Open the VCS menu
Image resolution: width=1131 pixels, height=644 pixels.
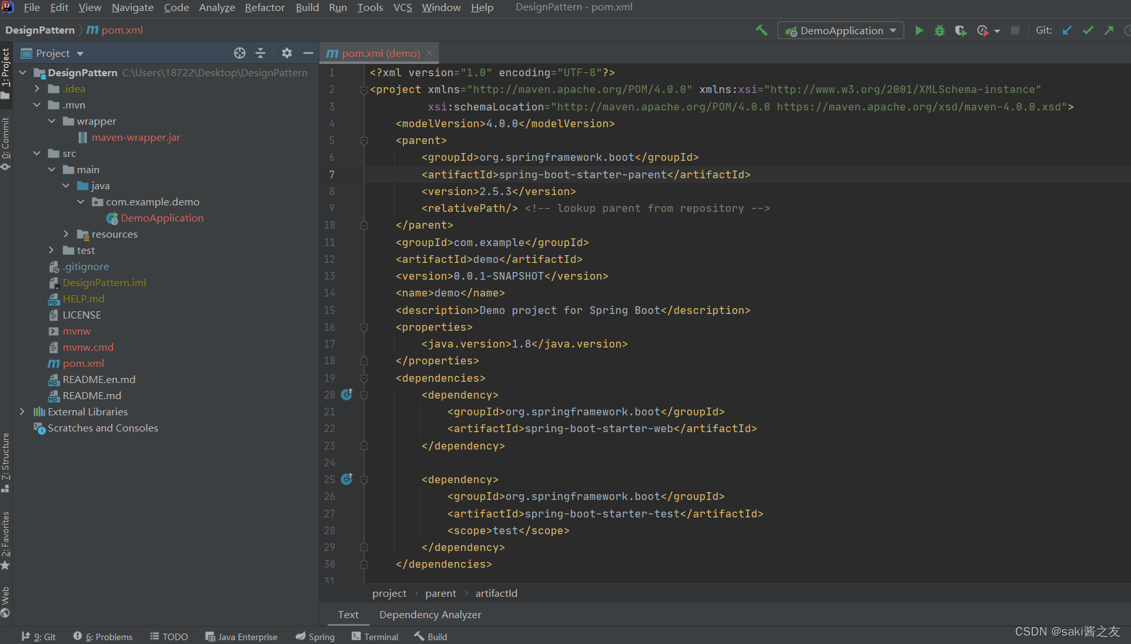402,7
